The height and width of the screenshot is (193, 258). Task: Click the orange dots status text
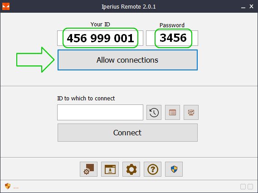[16, 188]
